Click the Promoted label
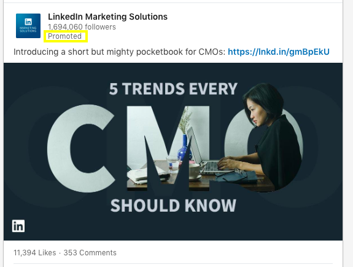This screenshot has height=267, width=353. 64,36
